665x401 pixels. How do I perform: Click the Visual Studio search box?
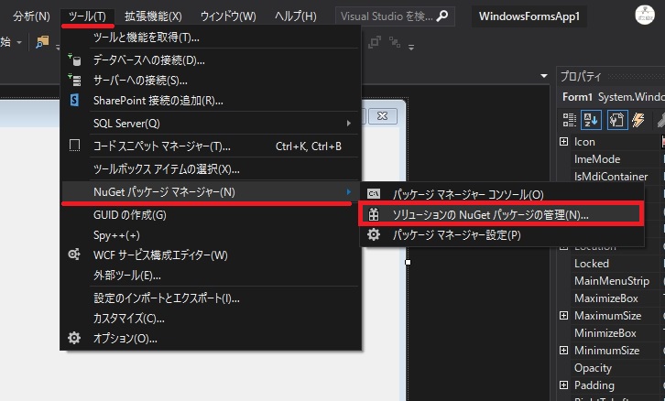(x=395, y=16)
